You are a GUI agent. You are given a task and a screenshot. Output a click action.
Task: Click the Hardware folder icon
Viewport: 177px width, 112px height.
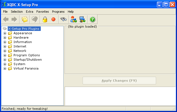click(x=10, y=38)
